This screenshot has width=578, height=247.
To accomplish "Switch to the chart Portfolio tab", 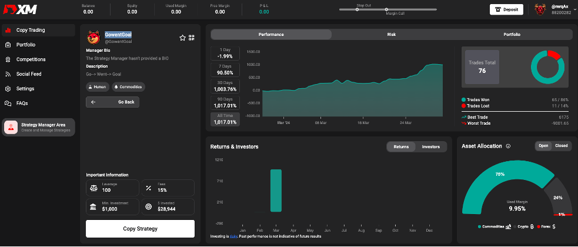I will coord(512,34).
